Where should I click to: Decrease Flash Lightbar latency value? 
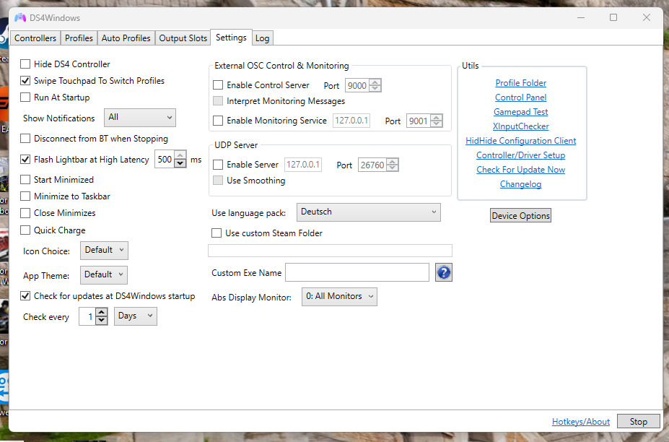coord(180,163)
